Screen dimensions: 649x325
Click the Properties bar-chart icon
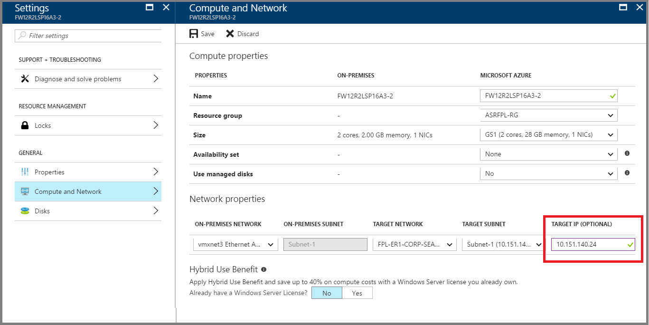coord(25,172)
